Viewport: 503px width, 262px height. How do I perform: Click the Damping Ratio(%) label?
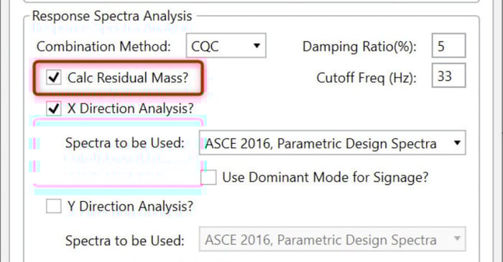pos(359,47)
